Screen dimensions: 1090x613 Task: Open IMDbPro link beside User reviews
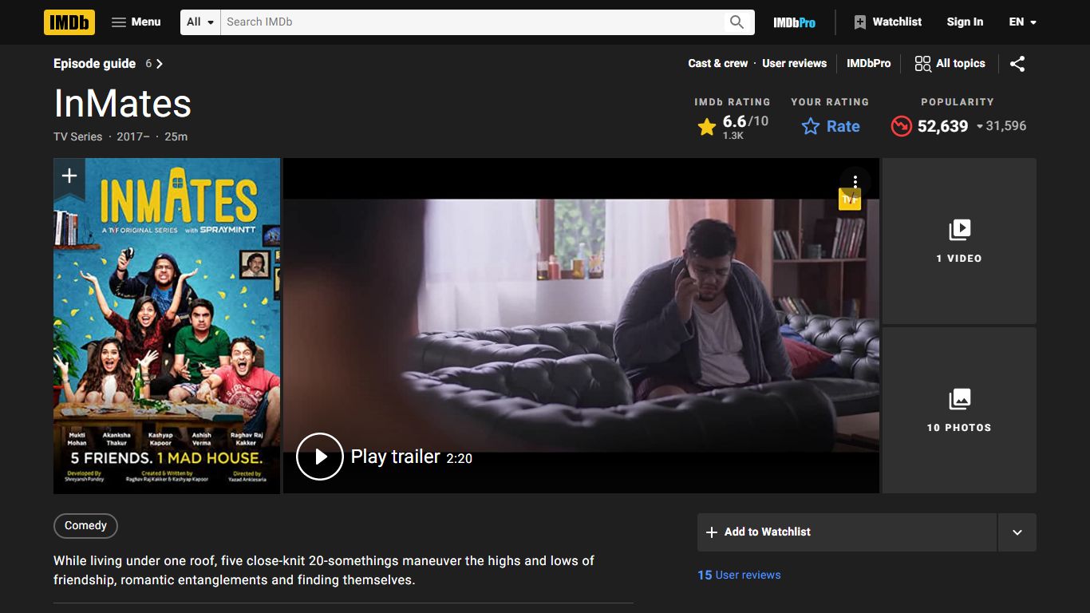(x=868, y=64)
